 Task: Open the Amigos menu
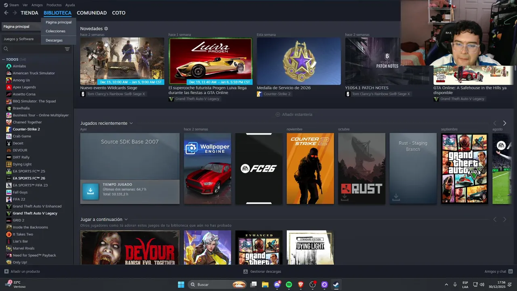(x=37, y=5)
